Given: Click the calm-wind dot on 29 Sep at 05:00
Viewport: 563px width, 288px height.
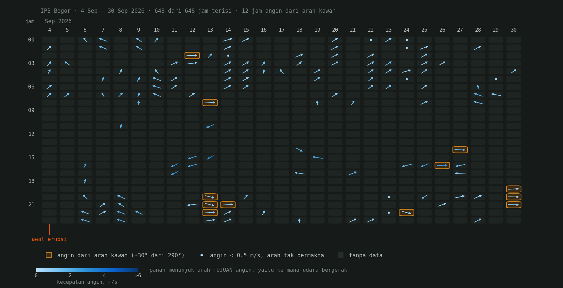Looking at the screenshot, I should coord(496,79).
